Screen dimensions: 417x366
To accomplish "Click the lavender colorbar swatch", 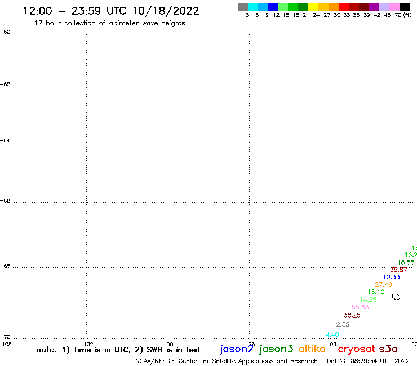I will 384,7.
